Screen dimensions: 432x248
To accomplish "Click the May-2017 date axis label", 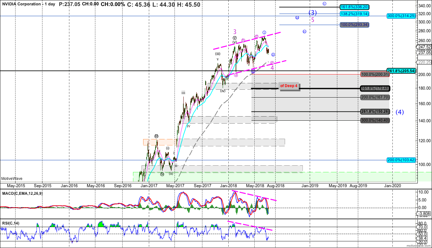I will click(175, 186).
